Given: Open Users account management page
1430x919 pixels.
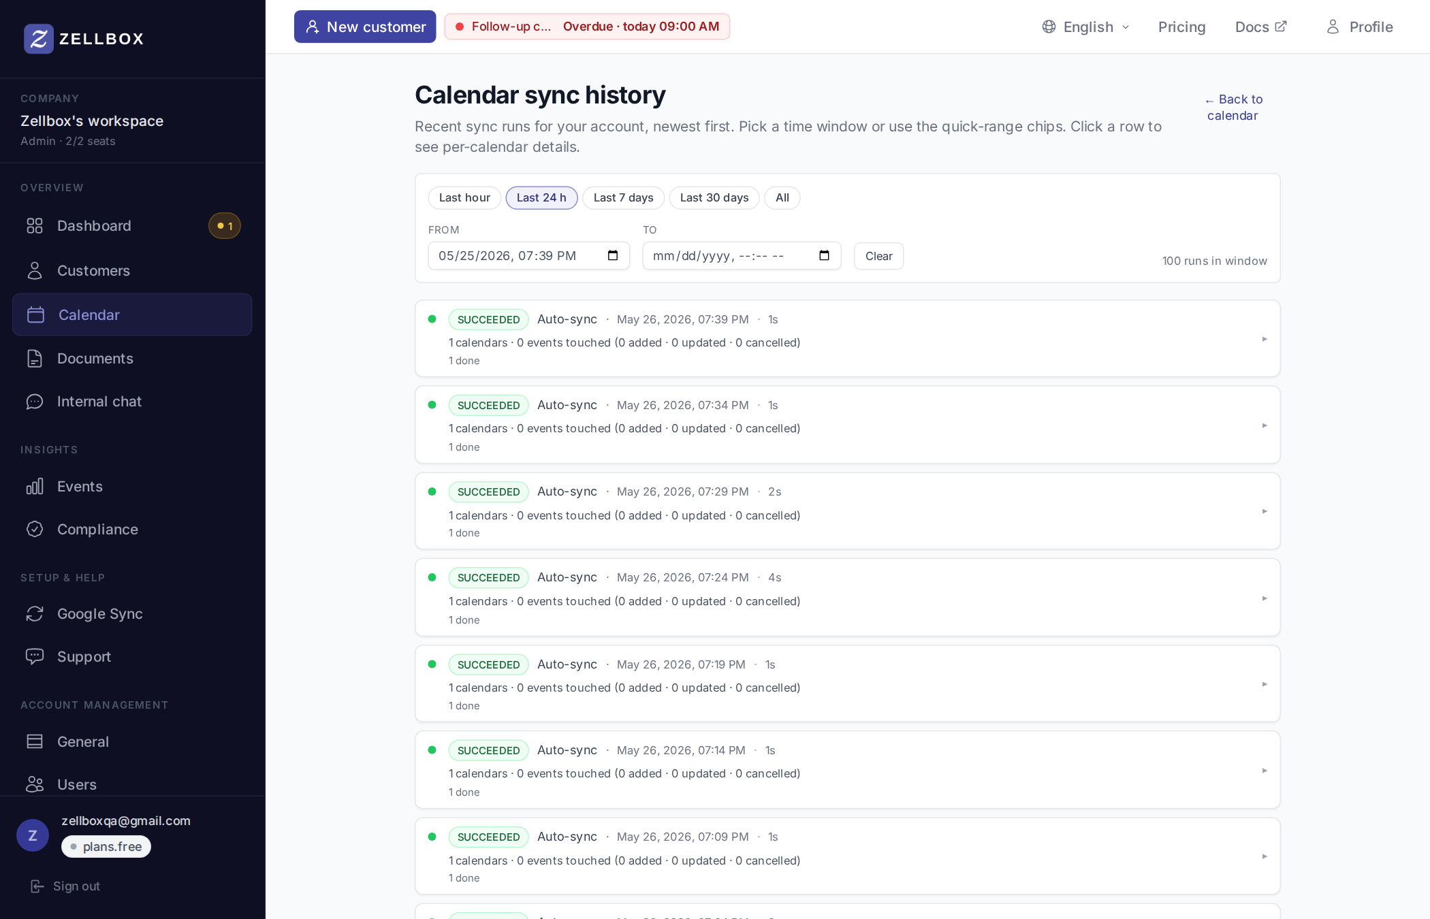Looking at the screenshot, I should click(x=132, y=785).
